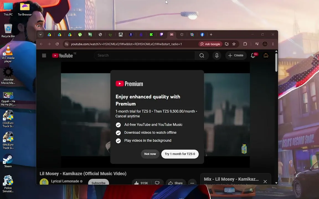Click Try 1 month for TZS 0
The height and width of the screenshot is (199, 319).
[180, 154]
